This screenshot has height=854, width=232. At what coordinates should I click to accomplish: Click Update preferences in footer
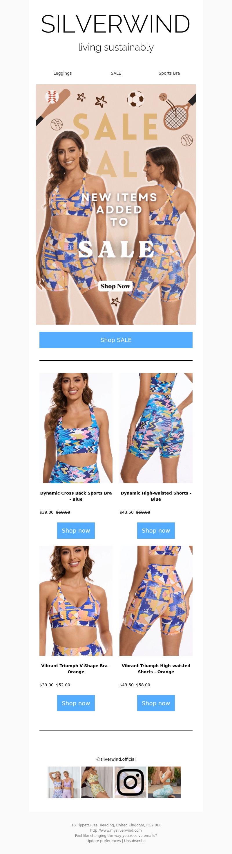pos(104,841)
